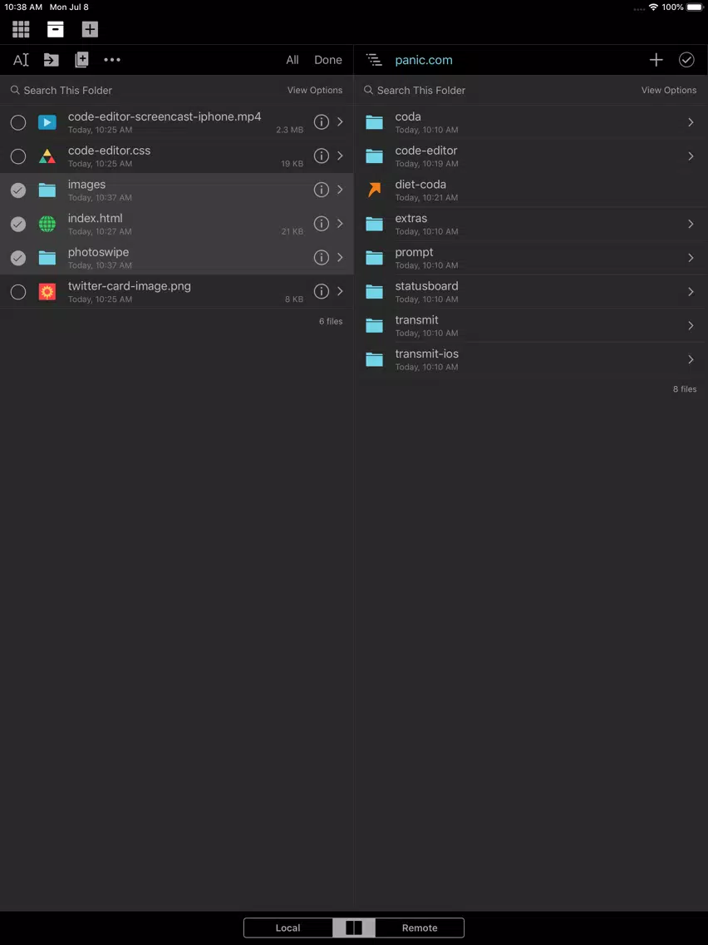Select the rename text cursor icon
Viewport: 708px width, 945px height.
21,60
